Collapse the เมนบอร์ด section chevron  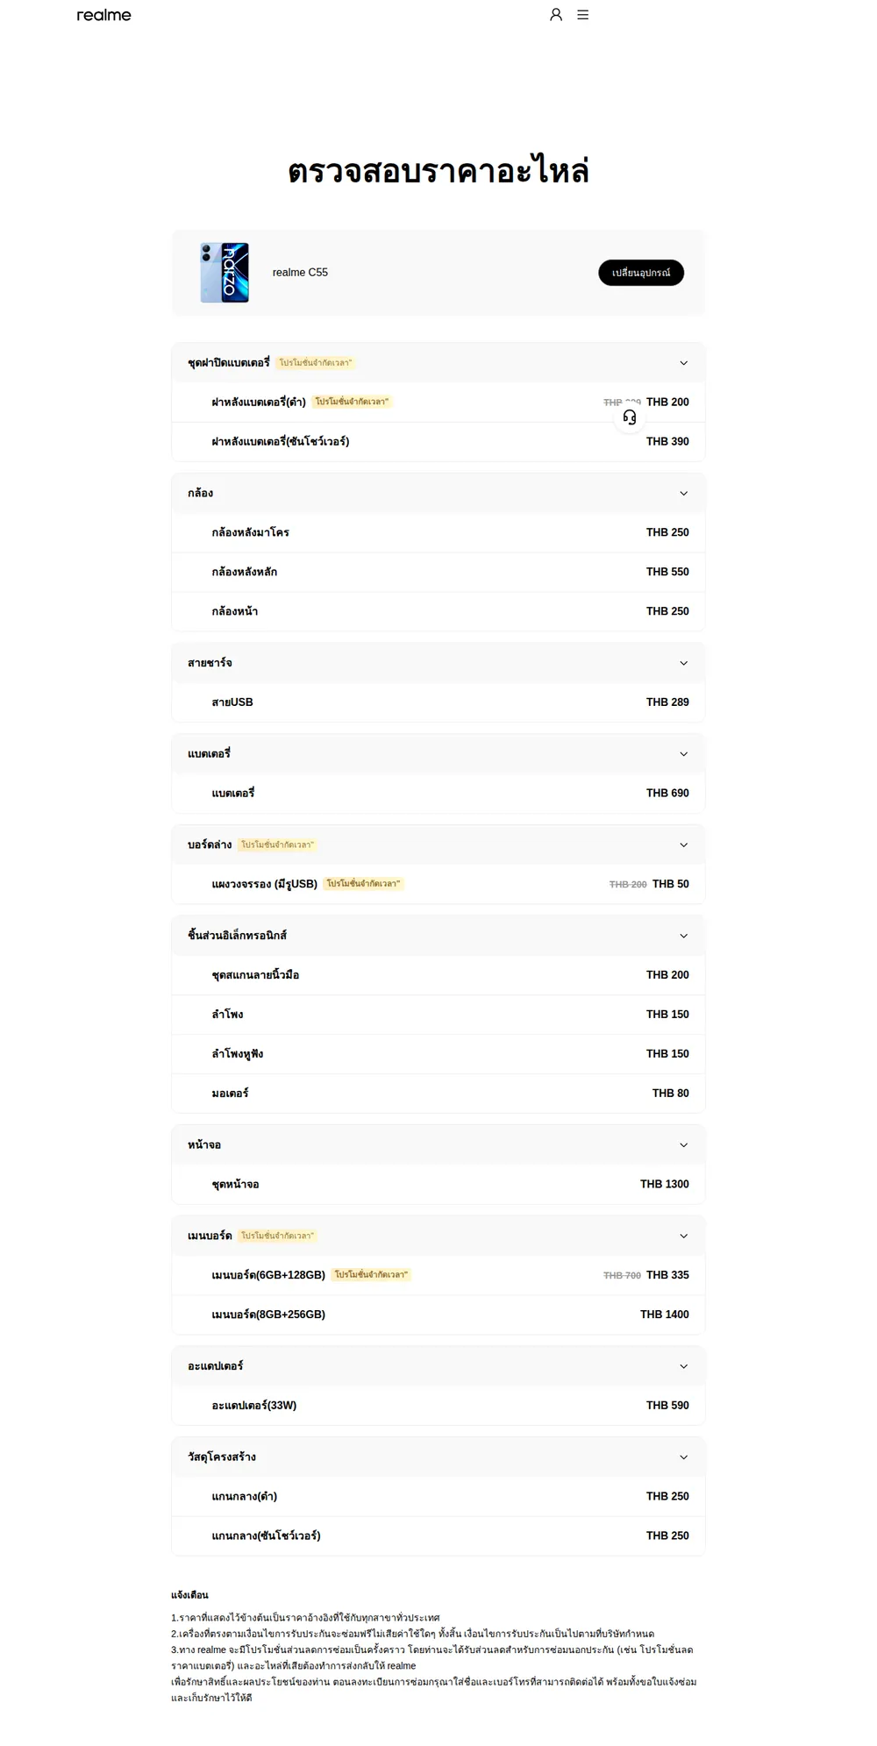tap(684, 1236)
